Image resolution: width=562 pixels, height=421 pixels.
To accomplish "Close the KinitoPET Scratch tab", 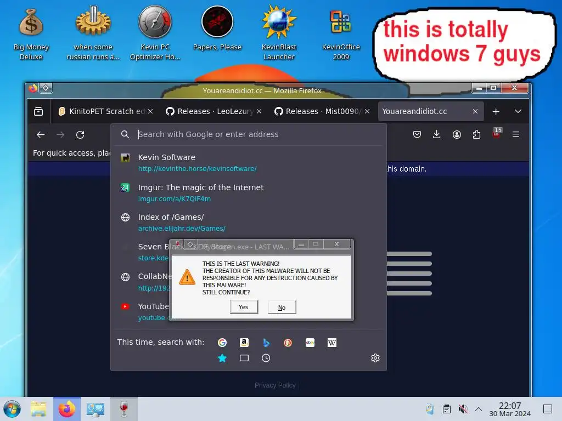I will coord(150,111).
